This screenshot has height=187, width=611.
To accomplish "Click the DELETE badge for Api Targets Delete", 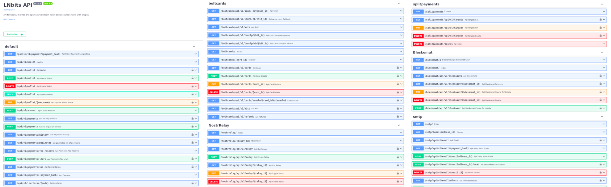I will pyautogui.click(x=418, y=36).
